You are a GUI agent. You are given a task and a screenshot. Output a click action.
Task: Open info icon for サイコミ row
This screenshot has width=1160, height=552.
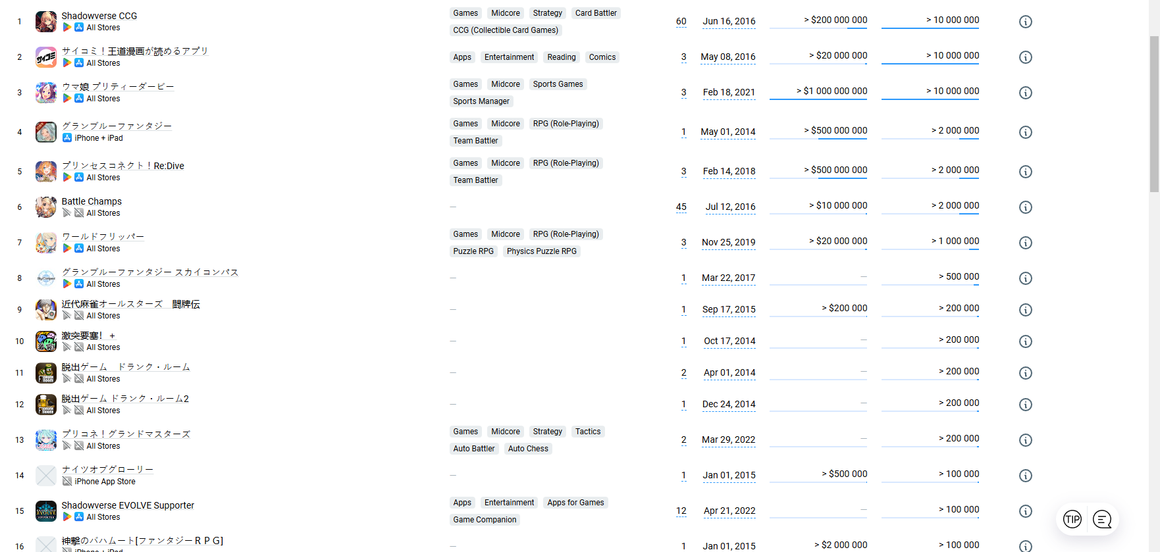(x=1025, y=57)
